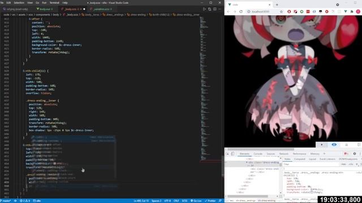362x203 pixels.
Task: Open the Selection menu in VS Code
Action: 19,3
